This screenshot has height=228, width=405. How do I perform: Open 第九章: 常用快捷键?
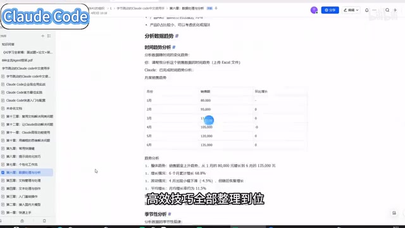(20, 148)
